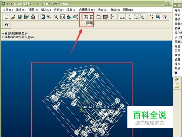Select 集成 in the assembly menu
Screen dimensions: 182x137
pyautogui.click(x=177, y=68)
